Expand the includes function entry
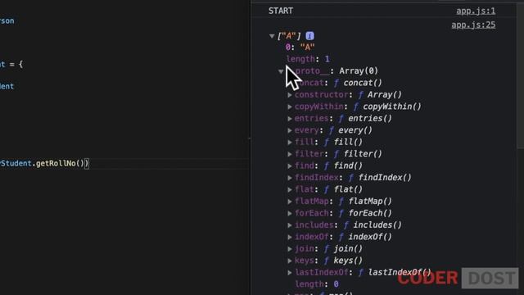The image size is (524, 295). click(290, 225)
